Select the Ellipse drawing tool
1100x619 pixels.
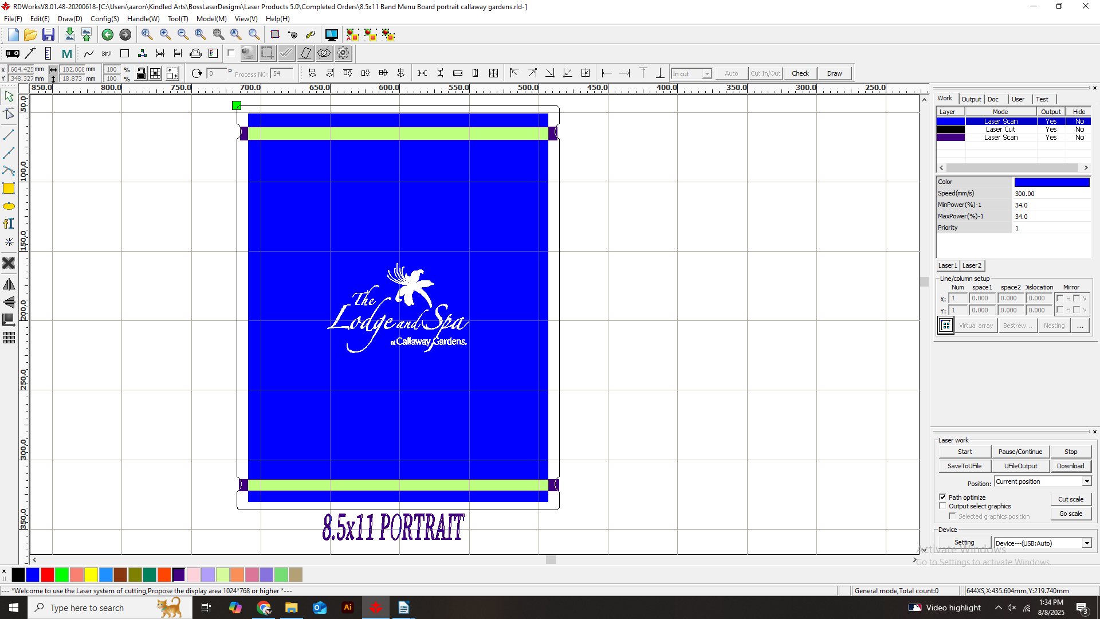pyautogui.click(x=9, y=206)
